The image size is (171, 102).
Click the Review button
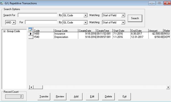60,97
